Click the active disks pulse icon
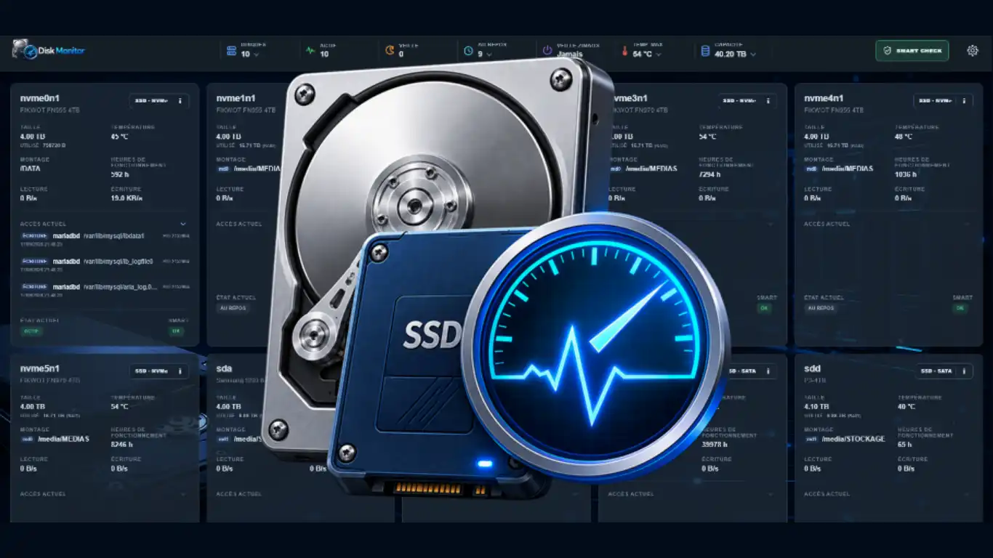 coord(310,51)
